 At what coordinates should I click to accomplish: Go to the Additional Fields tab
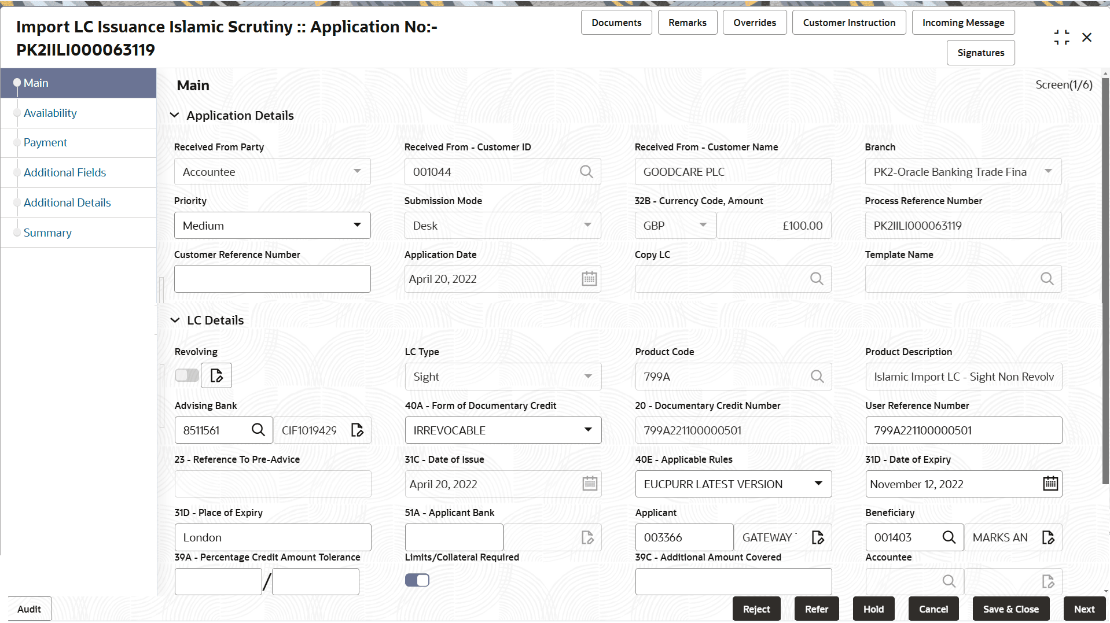[65, 172]
